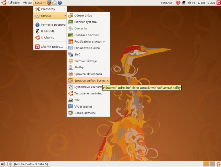Click the Správca aktualizácií icon
Viewport: 221px width, 167px height.
70,74
